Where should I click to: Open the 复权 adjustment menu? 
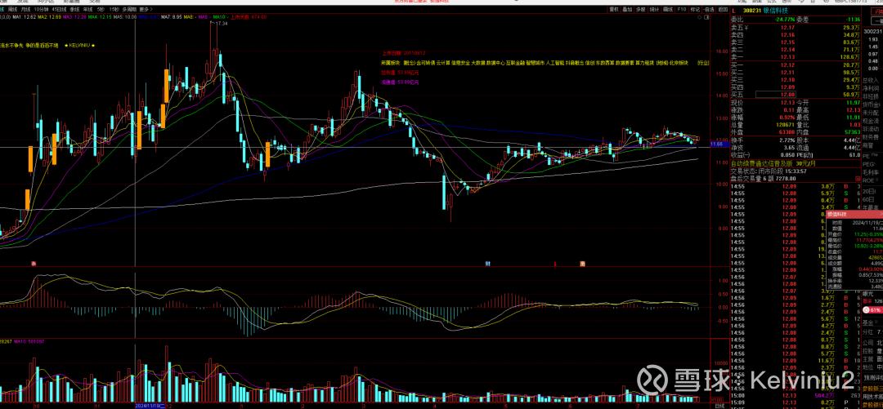coord(614,10)
